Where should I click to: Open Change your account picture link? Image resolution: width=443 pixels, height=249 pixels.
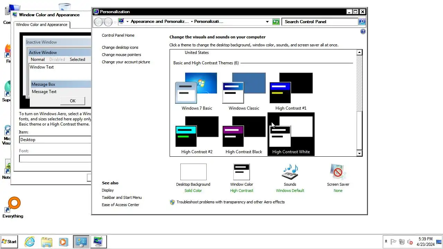pyautogui.click(x=126, y=62)
